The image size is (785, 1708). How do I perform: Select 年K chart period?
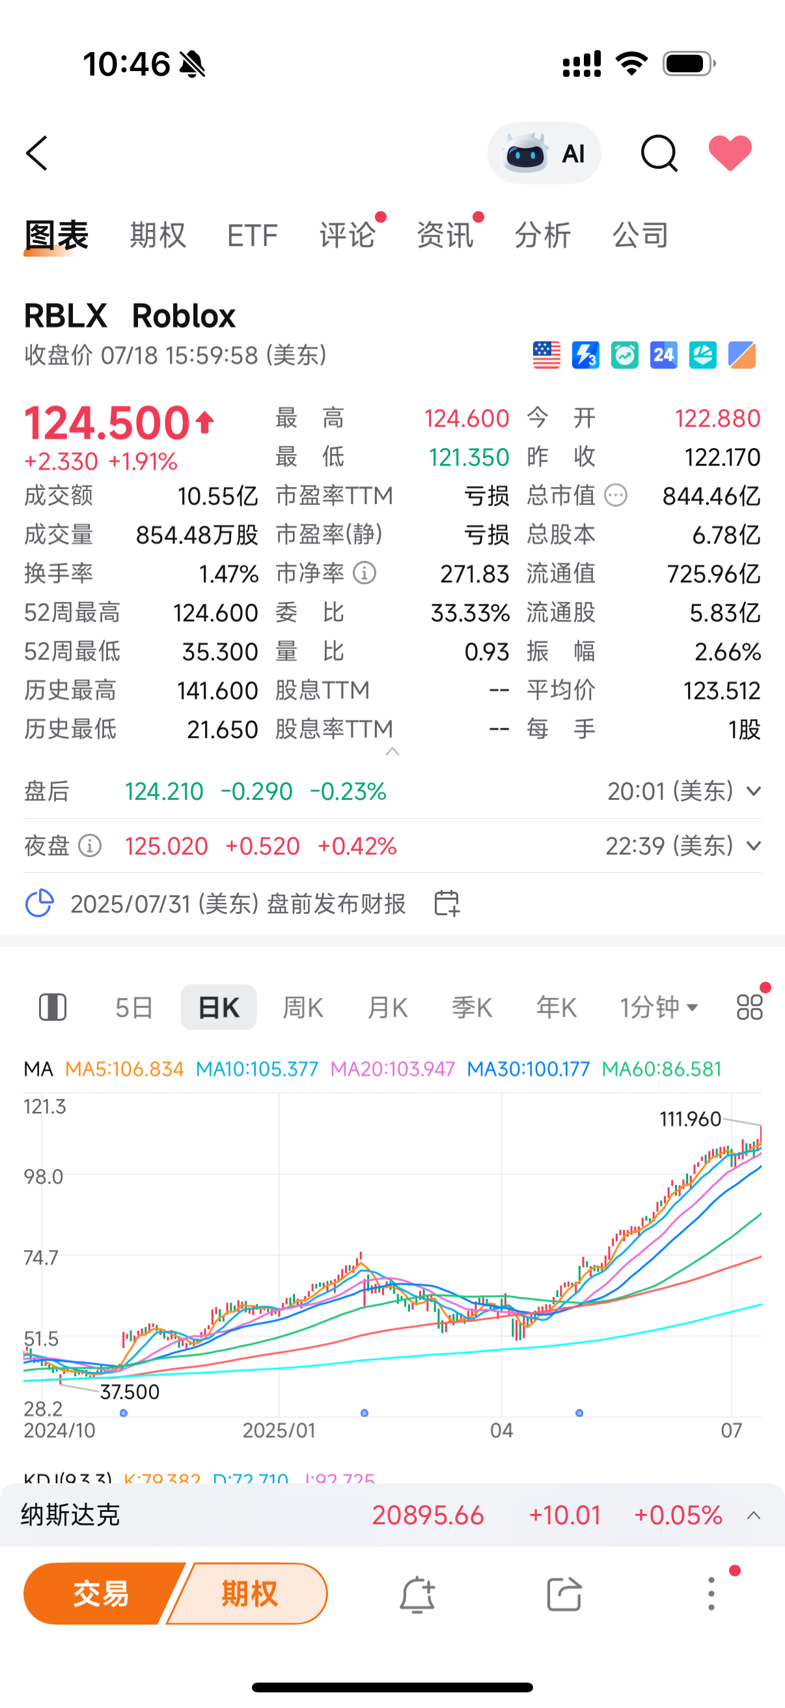(x=557, y=1007)
